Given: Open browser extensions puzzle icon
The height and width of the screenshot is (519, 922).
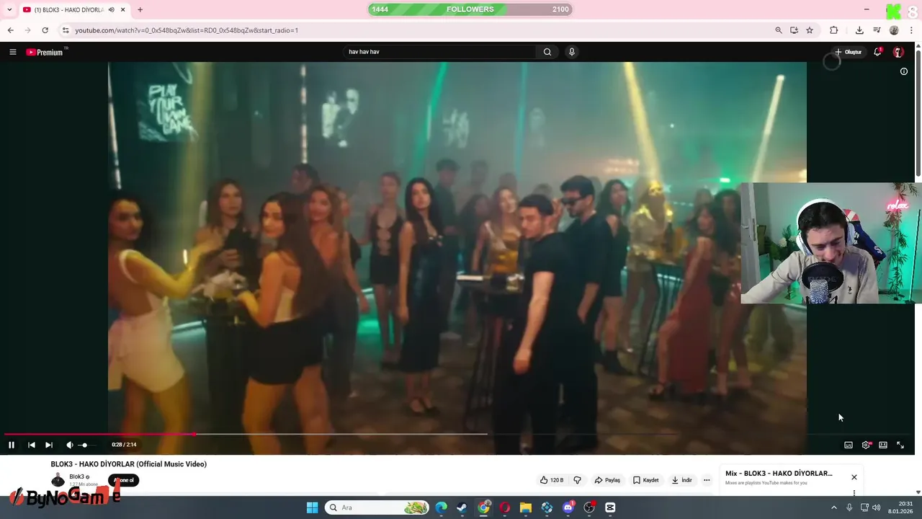Looking at the screenshot, I should point(834,30).
